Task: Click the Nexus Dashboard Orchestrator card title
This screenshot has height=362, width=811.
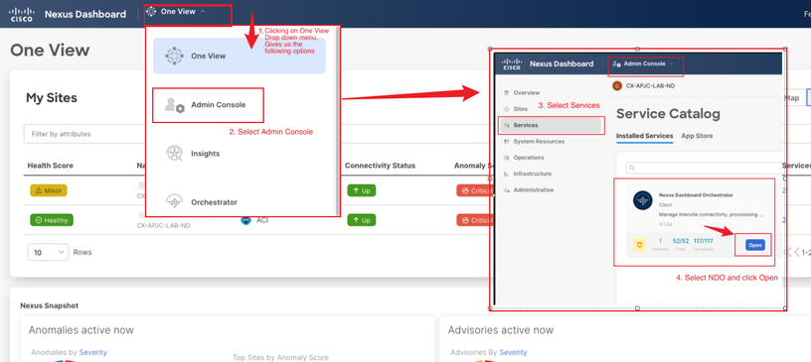Action: click(x=696, y=195)
